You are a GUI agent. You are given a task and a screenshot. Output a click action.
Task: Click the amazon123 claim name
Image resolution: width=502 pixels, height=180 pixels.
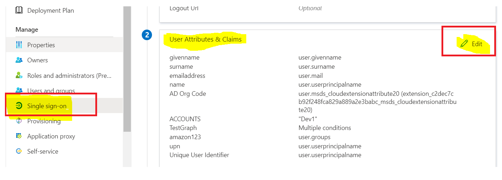185,137
